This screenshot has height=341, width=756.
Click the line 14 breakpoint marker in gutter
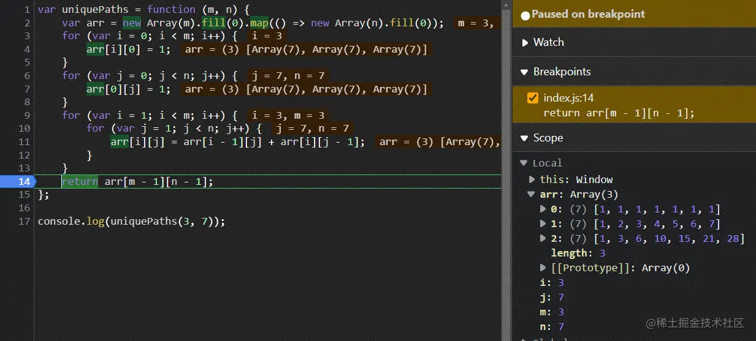(x=17, y=181)
